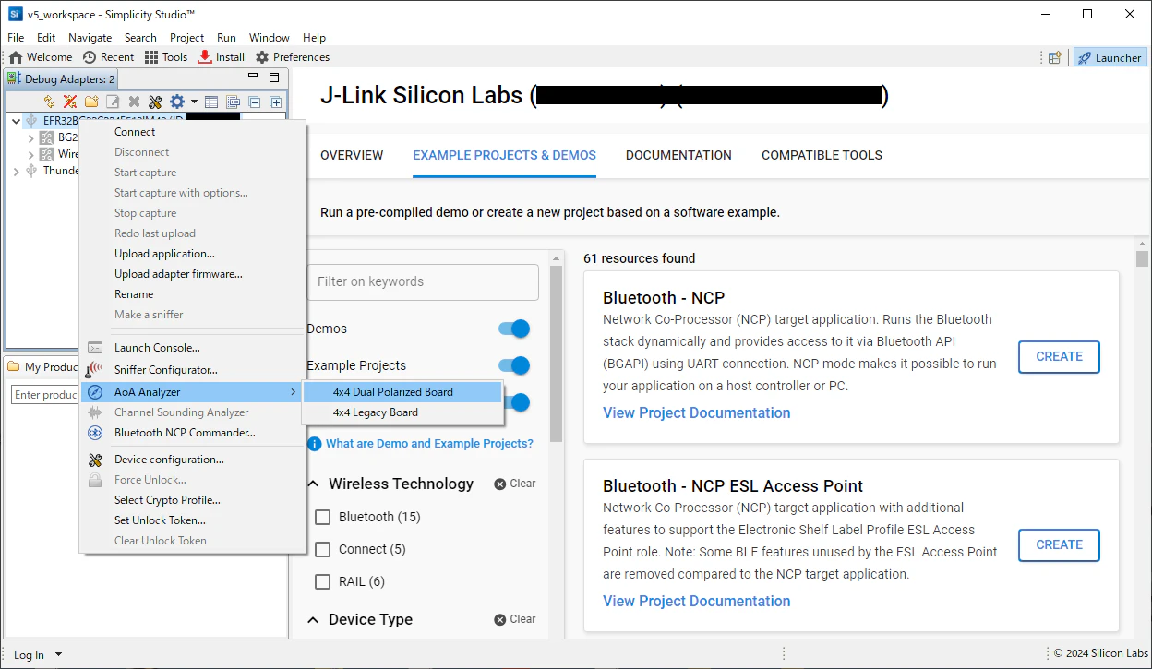The height and width of the screenshot is (669, 1152).
Task: Click the Sniffer Configurator antenna icon
Action: tap(94, 370)
